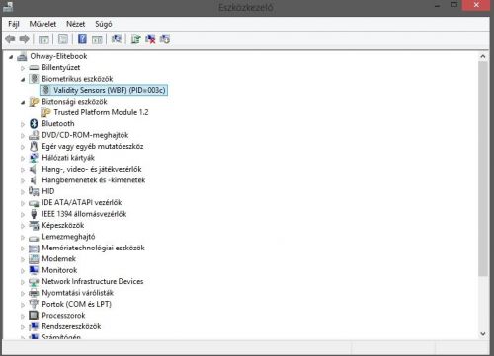Click the Uninstall device red X icon
This screenshot has height=356, width=494.
[x=150, y=39]
